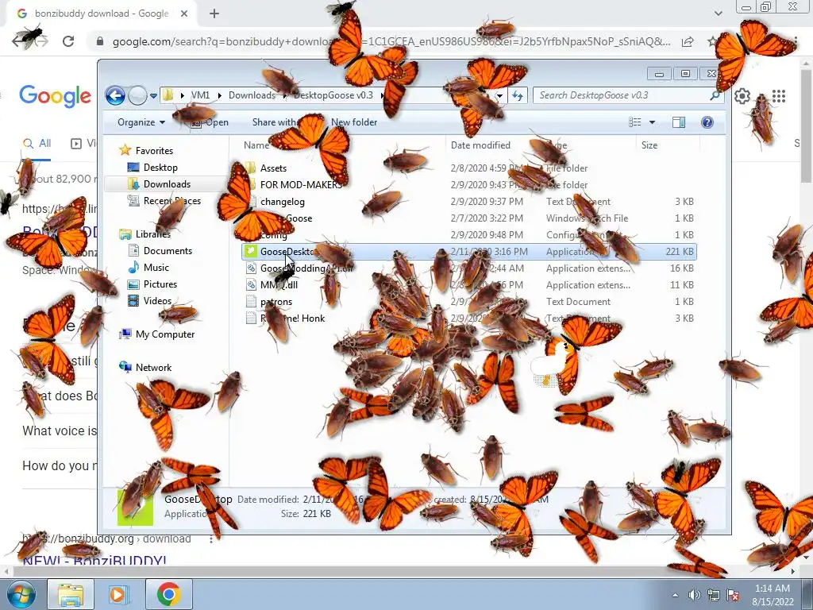Click Chrome share page icon in address bar
This screenshot has height=610, width=813.
pos(688,41)
